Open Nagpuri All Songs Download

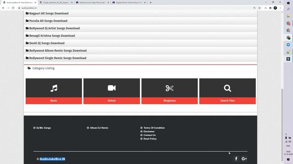[49, 13]
